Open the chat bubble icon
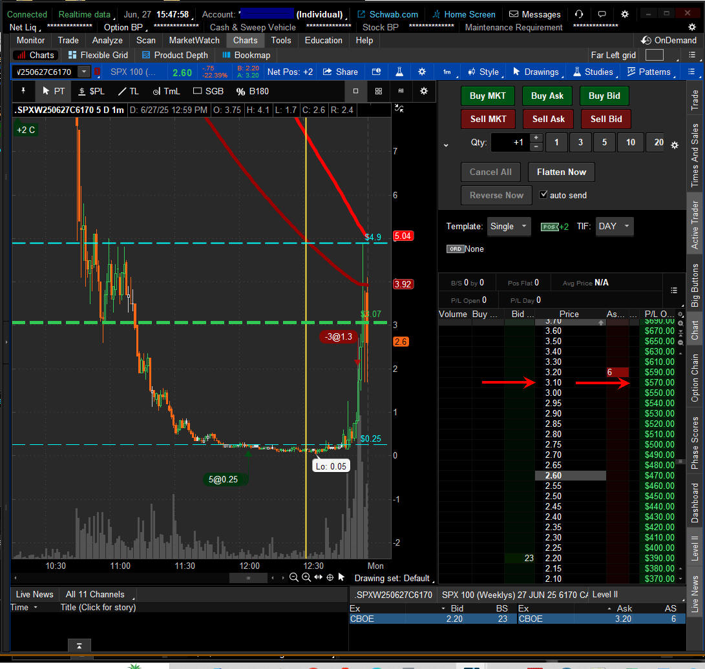 pyautogui.click(x=602, y=14)
